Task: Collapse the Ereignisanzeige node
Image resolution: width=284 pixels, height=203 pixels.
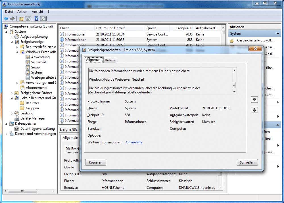Action: (12, 42)
